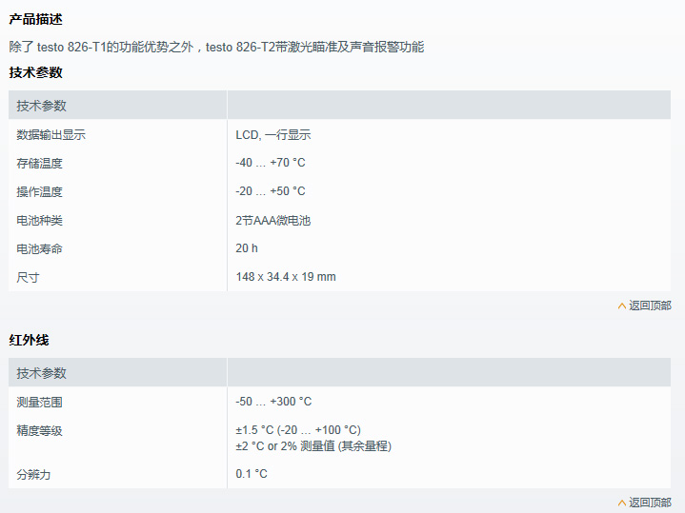Click the 20 h battery life value
Viewport: 685px width, 513px height.
pyautogui.click(x=247, y=249)
